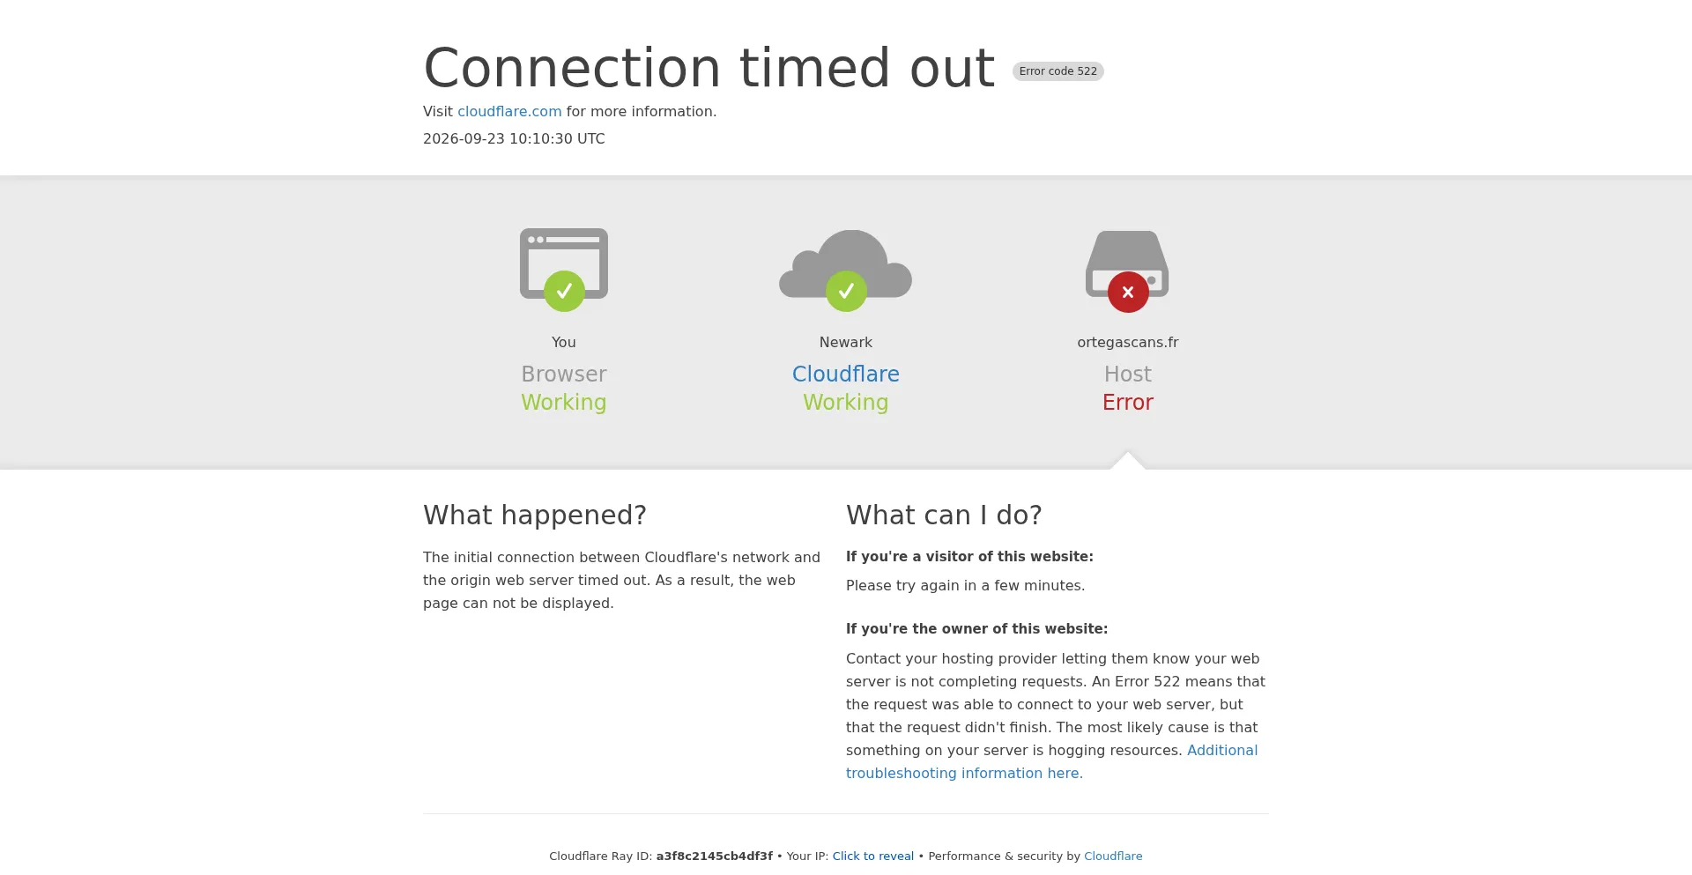
Task: Click the host server drive icon
Action: click(x=1127, y=264)
